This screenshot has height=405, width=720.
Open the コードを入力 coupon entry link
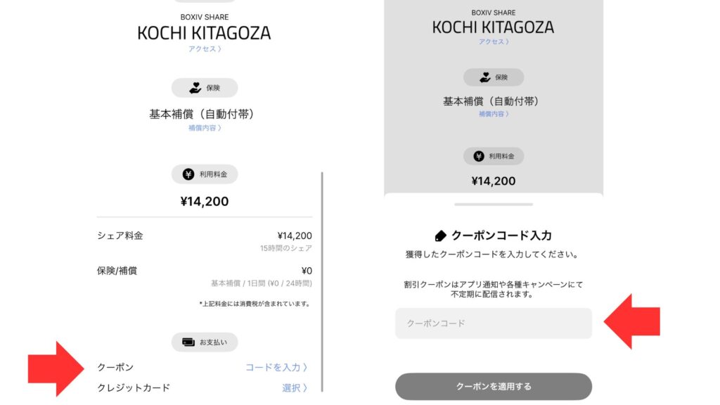pyautogui.click(x=276, y=367)
